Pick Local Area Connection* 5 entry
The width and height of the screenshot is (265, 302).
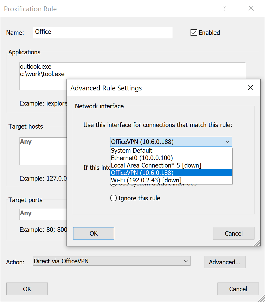(x=156, y=165)
